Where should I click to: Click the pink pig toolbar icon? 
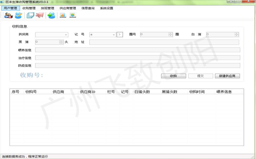coord(40,15)
